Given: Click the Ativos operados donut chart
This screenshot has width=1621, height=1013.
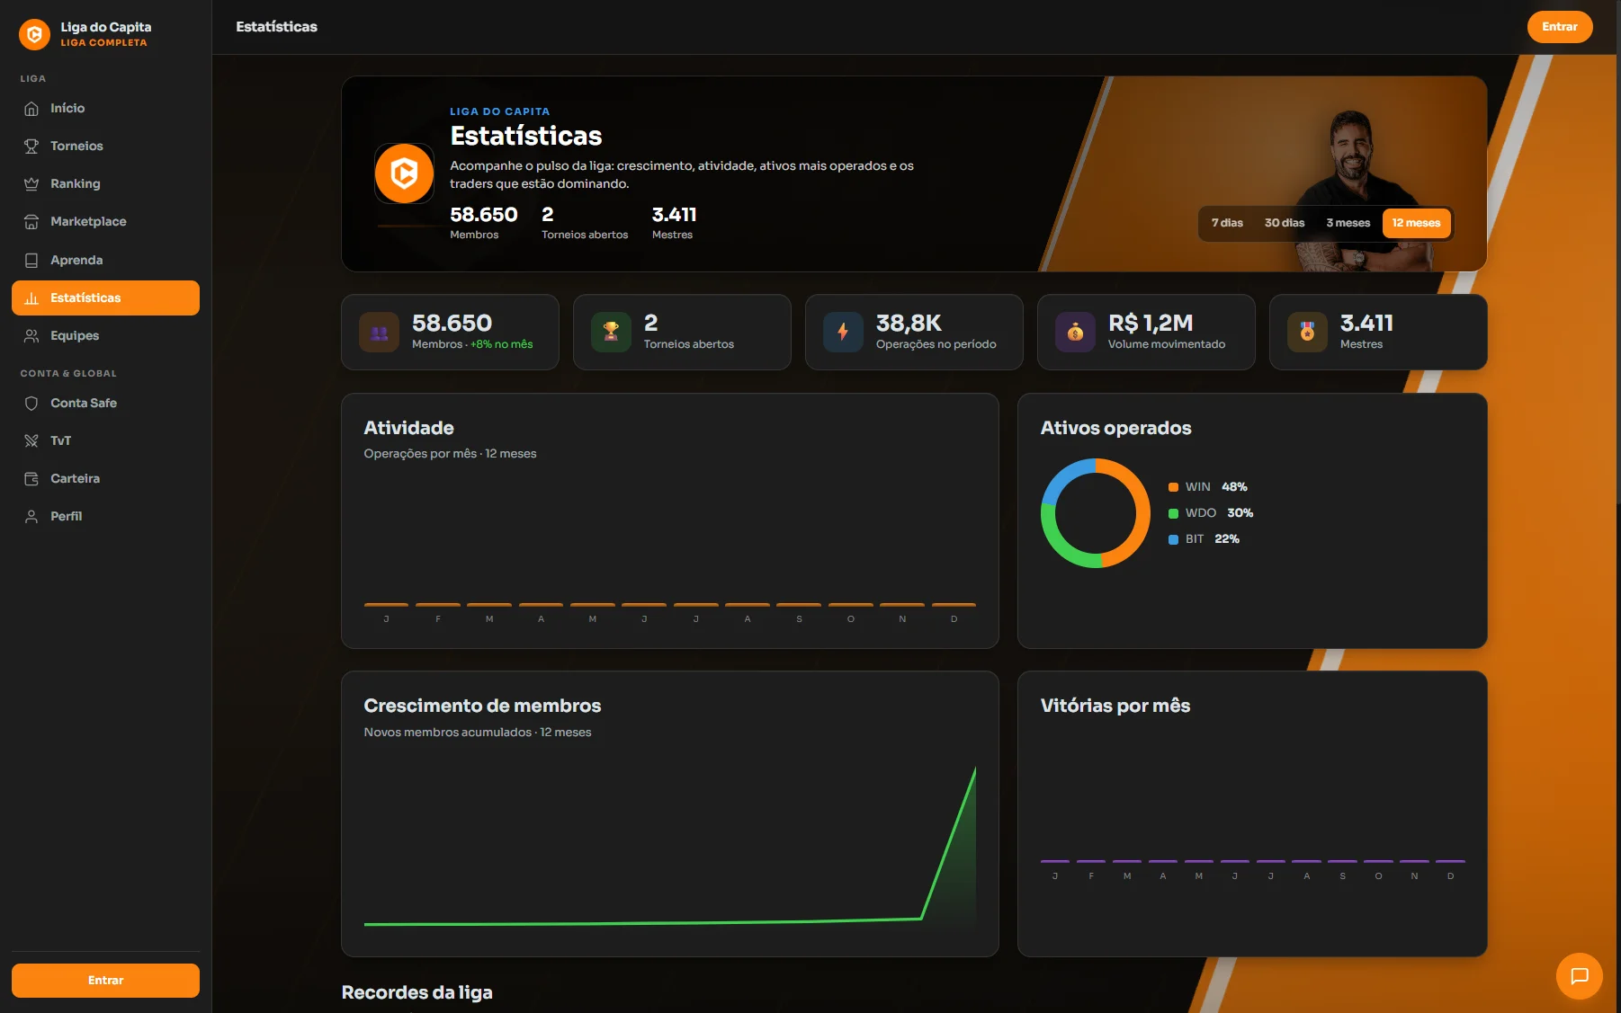Looking at the screenshot, I should pyautogui.click(x=1096, y=513).
